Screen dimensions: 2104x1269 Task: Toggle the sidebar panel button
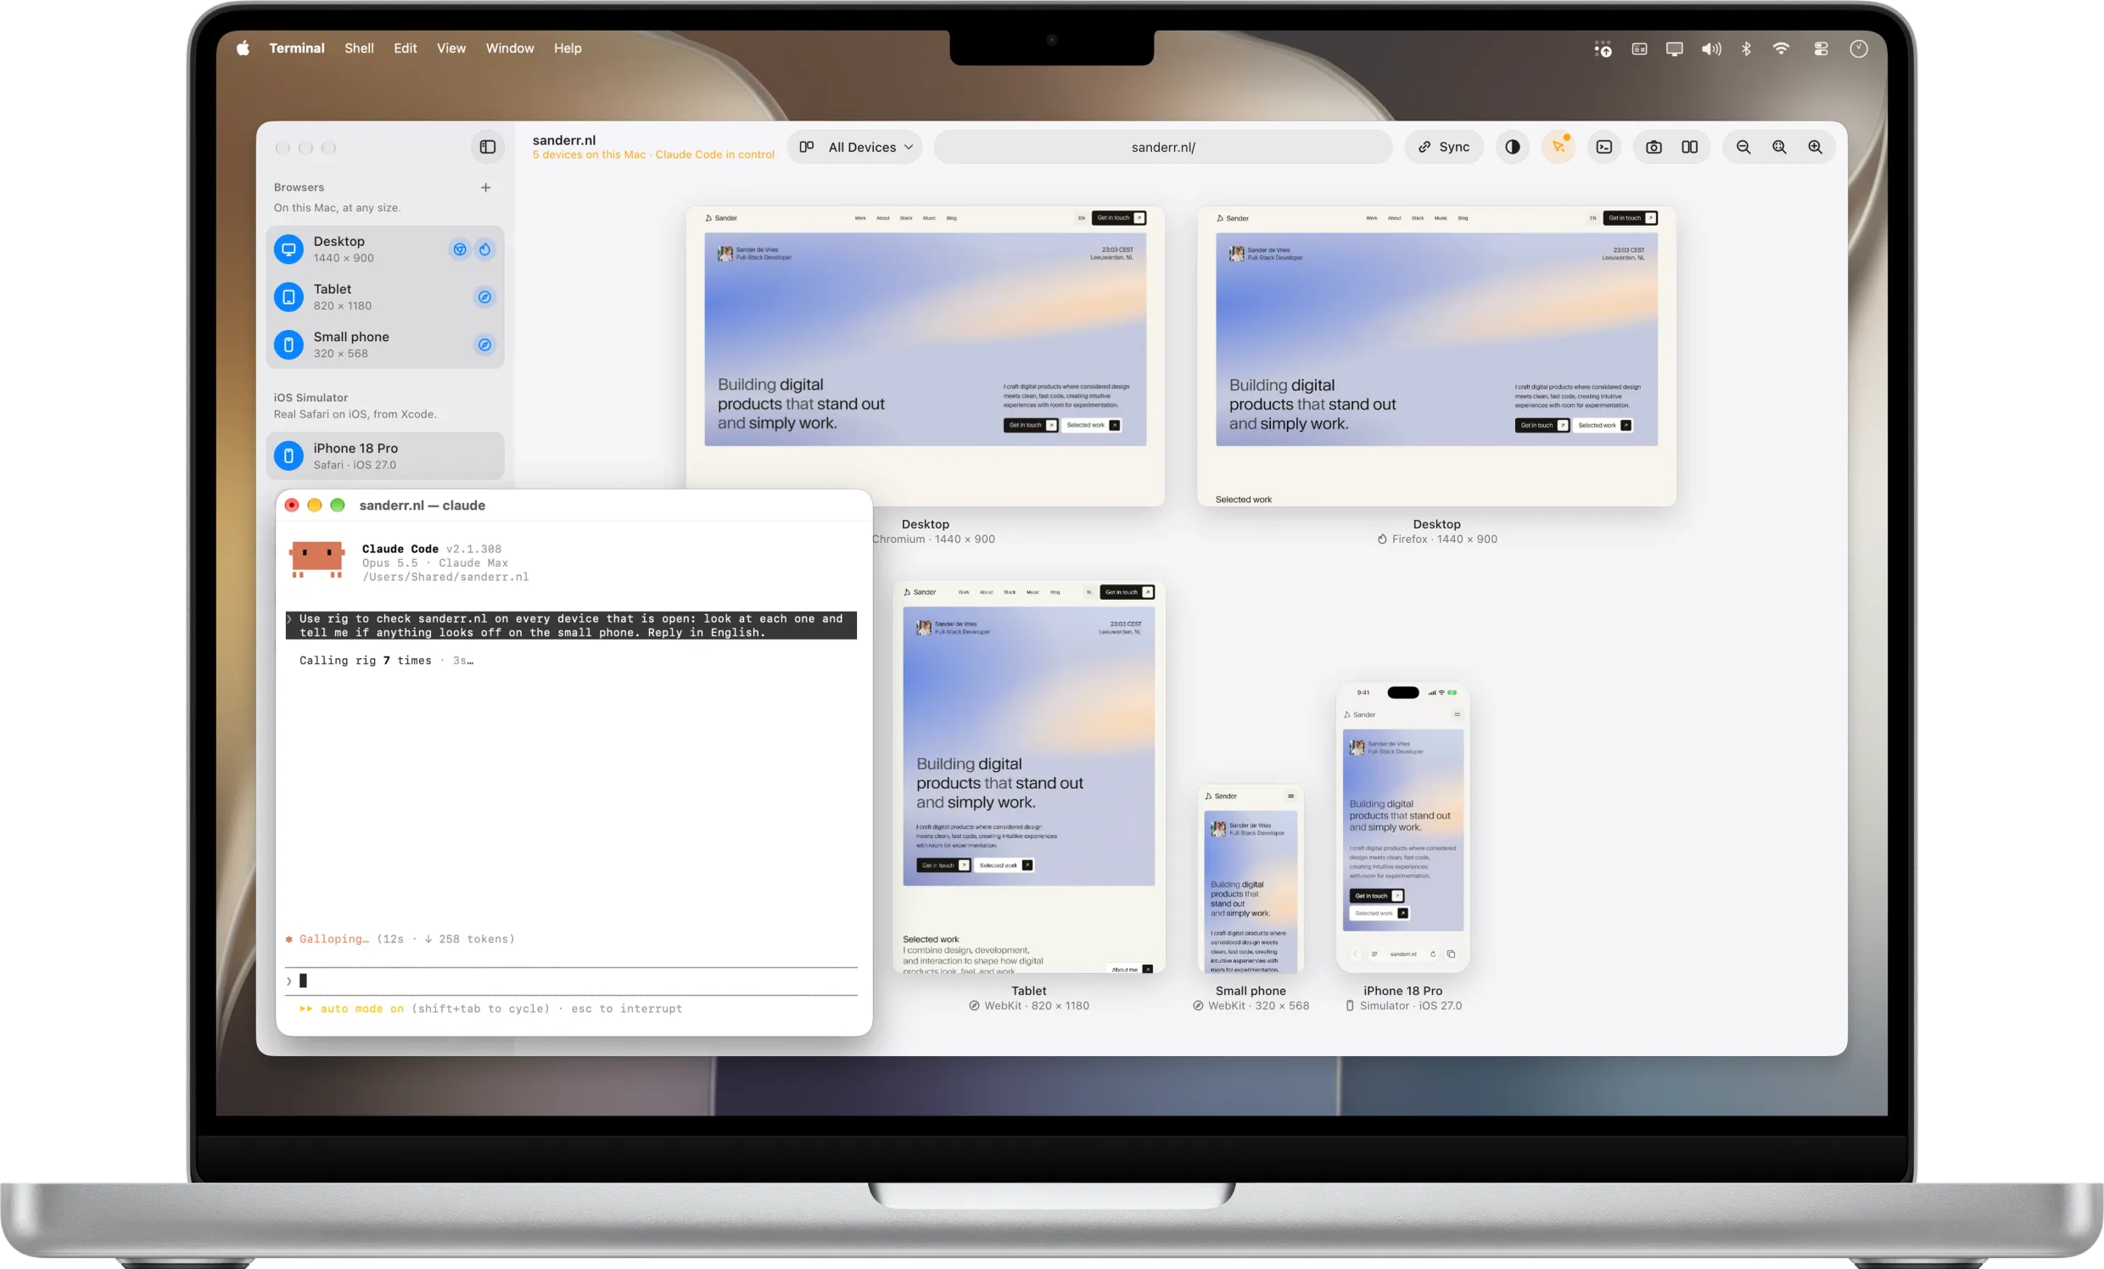[x=488, y=147]
